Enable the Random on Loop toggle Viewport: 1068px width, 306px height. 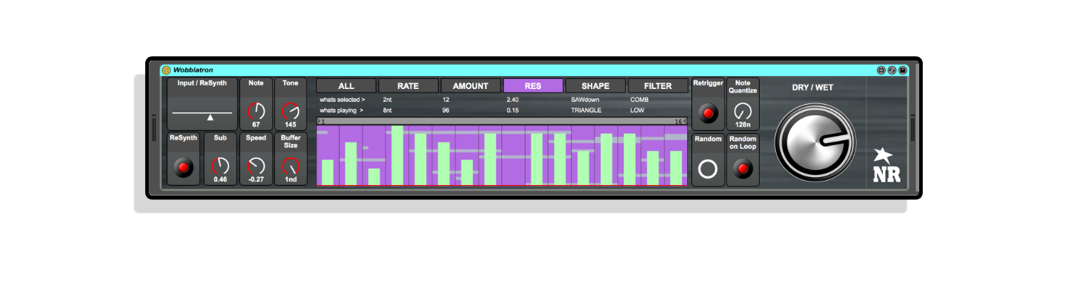(743, 169)
